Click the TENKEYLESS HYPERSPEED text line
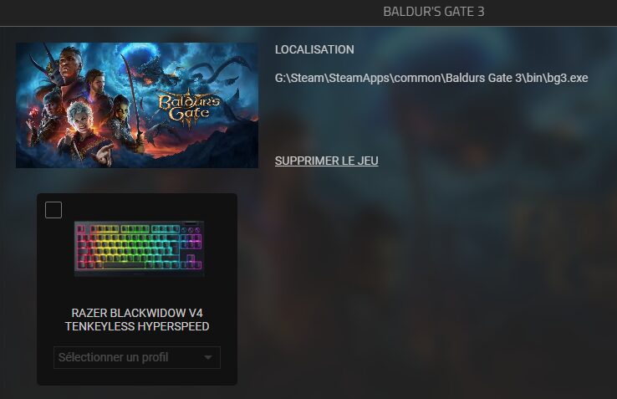The image size is (617, 399). point(137,326)
